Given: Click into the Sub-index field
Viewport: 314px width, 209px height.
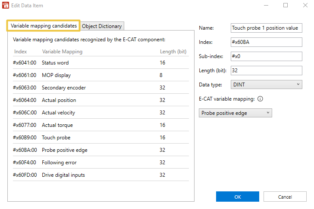Looking at the screenshot, I should point(267,56).
